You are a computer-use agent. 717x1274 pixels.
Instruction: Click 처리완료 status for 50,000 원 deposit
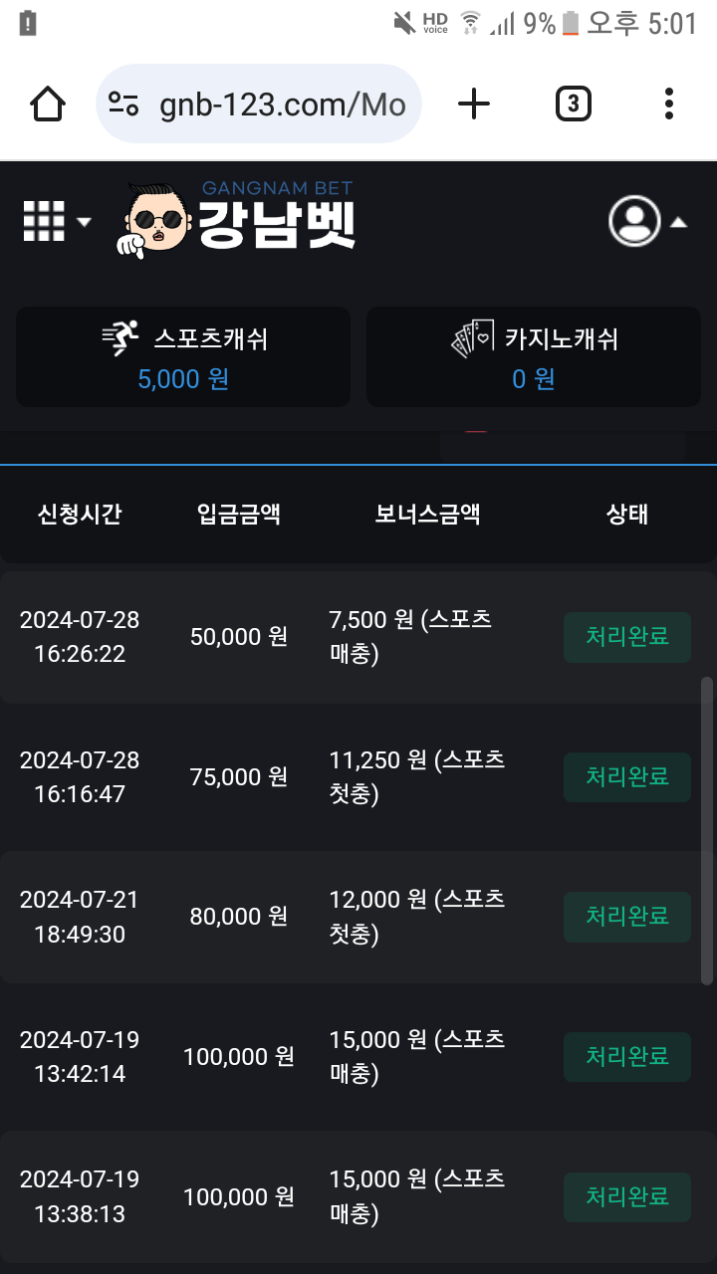[627, 637]
